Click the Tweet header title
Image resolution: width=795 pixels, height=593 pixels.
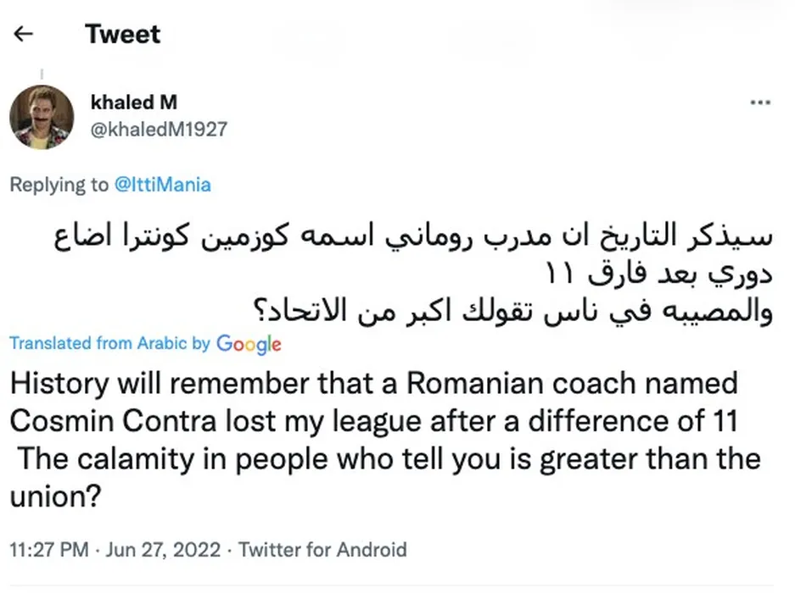122,34
